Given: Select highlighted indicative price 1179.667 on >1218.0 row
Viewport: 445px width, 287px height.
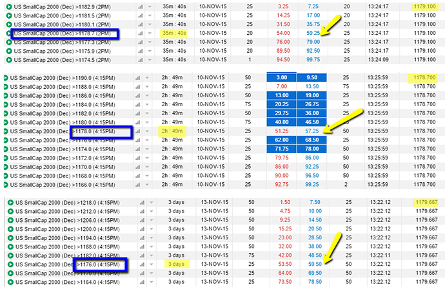Looking at the screenshot, I should 426,202.
